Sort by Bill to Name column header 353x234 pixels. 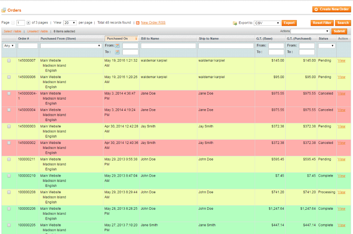coord(150,39)
